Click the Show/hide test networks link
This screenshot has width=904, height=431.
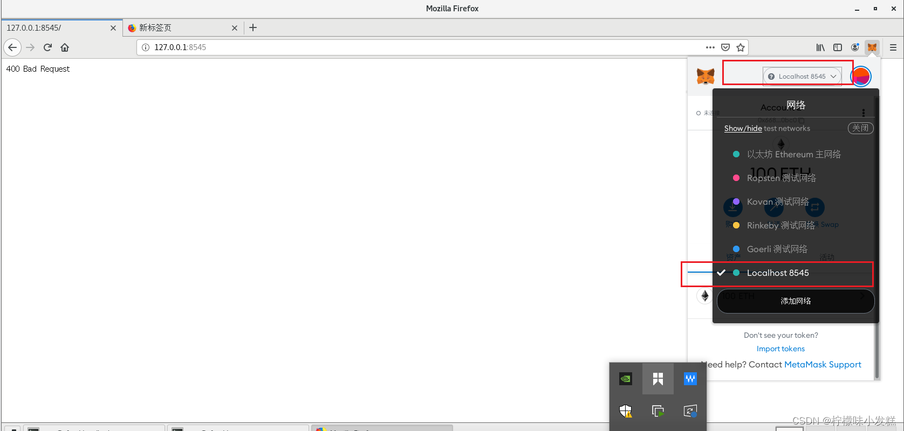point(743,128)
